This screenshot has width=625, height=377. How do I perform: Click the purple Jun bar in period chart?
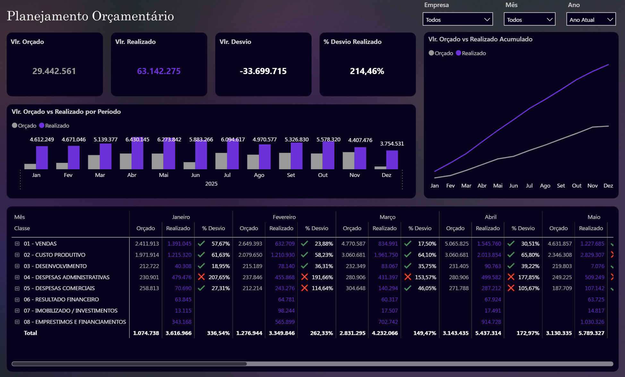201,155
